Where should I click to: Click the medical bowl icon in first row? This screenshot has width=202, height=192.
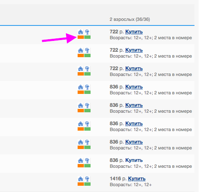tap(87, 32)
